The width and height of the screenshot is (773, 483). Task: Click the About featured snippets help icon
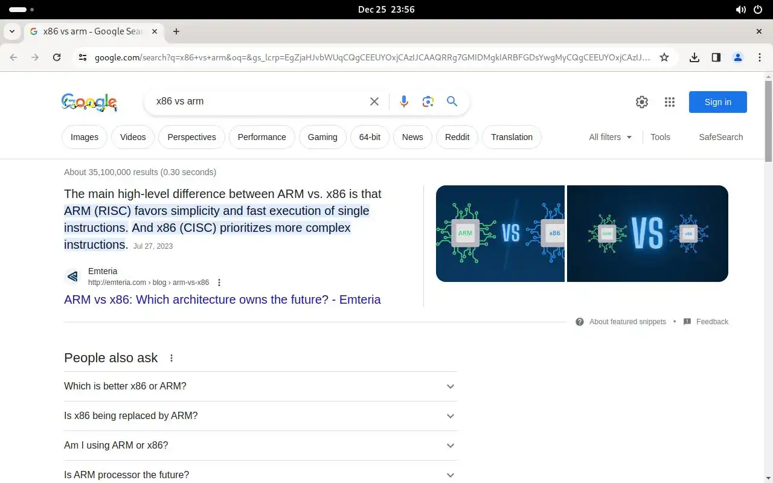pos(580,322)
